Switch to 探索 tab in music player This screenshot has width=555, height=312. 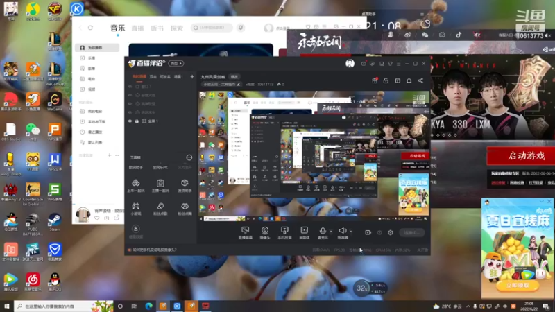pos(177,28)
